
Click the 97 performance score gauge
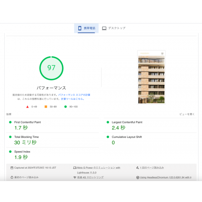point(51,68)
